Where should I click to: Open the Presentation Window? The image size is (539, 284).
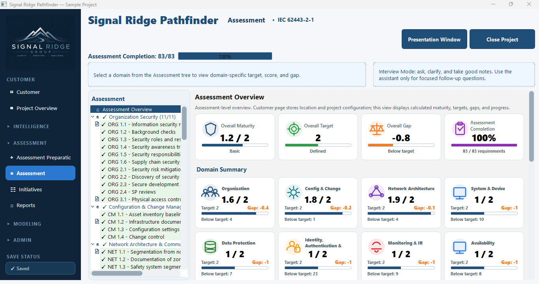434,39
